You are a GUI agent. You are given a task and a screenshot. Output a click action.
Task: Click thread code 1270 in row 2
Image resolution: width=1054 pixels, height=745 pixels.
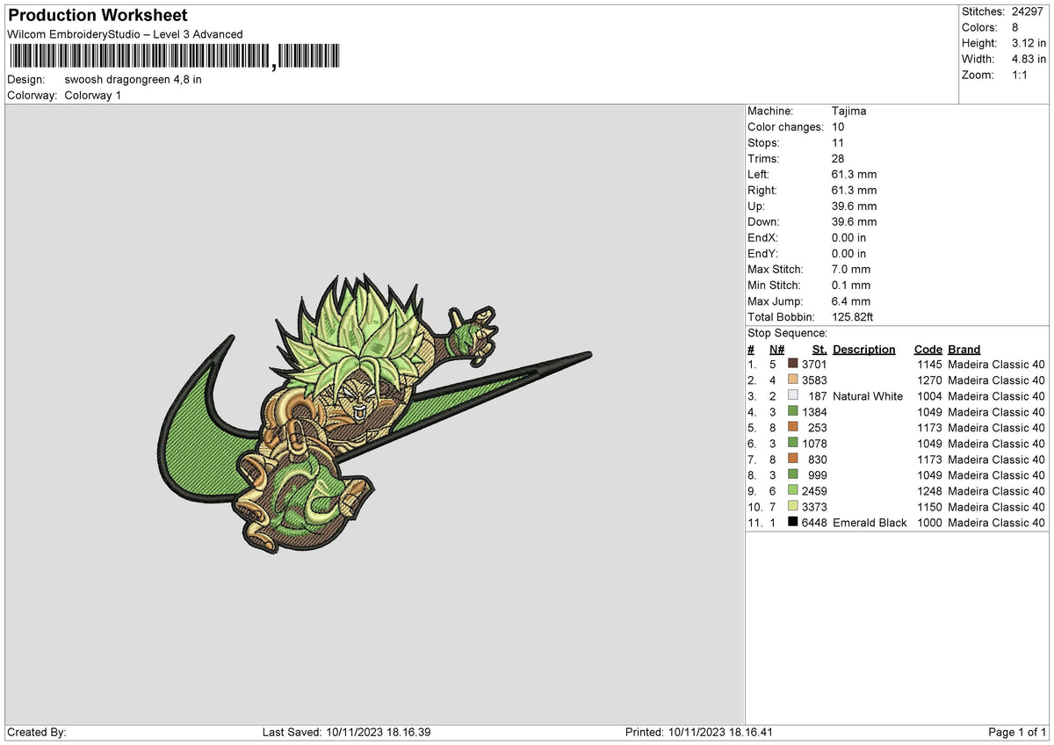tap(928, 380)
